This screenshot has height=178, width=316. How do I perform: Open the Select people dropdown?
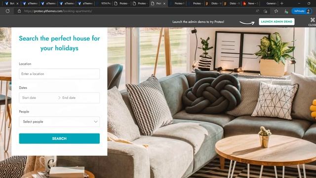(x=59, y=122)
